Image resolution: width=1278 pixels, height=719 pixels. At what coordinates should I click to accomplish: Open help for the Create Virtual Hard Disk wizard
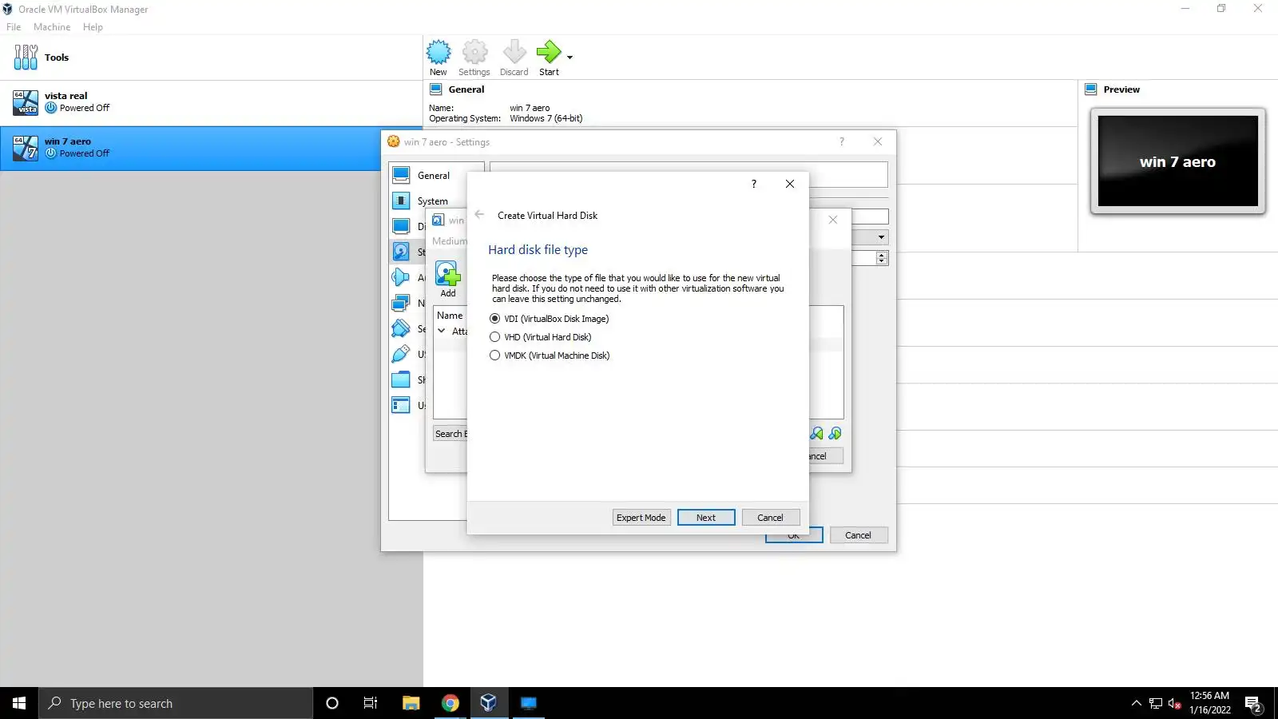click(x=753, y=184)
